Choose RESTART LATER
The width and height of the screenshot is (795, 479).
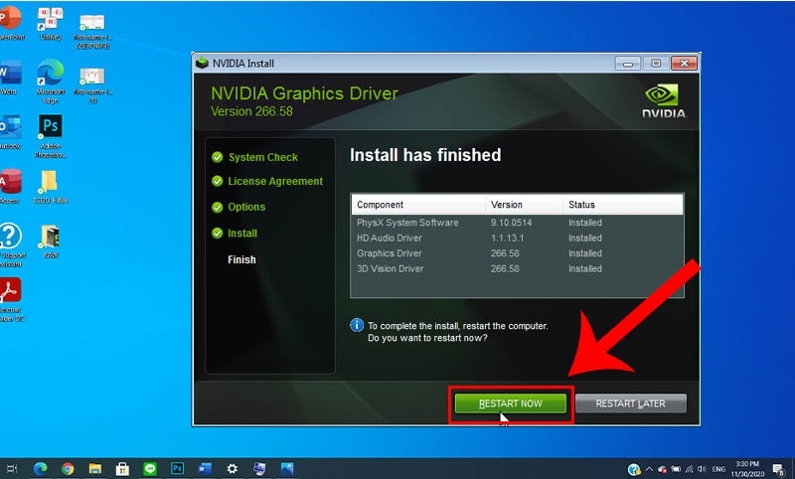631,403
